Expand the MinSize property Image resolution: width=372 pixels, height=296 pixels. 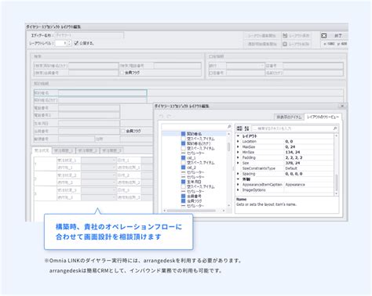pyautogui.click(x=238, y=152)
